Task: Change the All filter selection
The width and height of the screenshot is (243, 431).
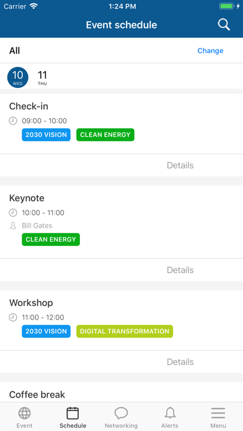Action: (210, 51)
